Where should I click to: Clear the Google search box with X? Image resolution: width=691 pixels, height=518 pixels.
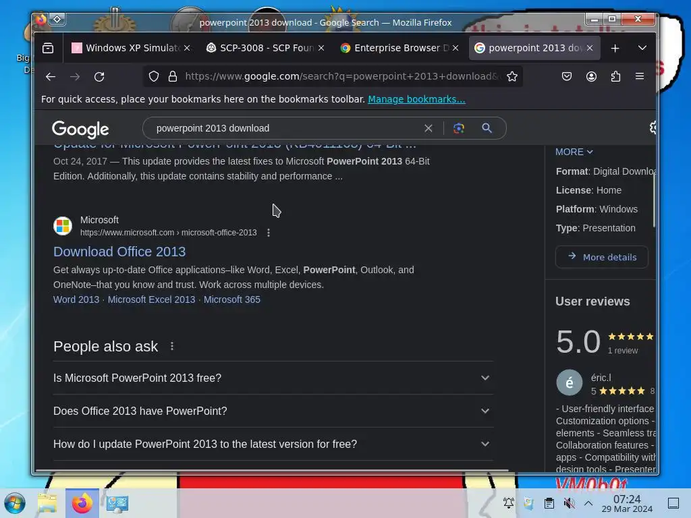coord(429,128)
